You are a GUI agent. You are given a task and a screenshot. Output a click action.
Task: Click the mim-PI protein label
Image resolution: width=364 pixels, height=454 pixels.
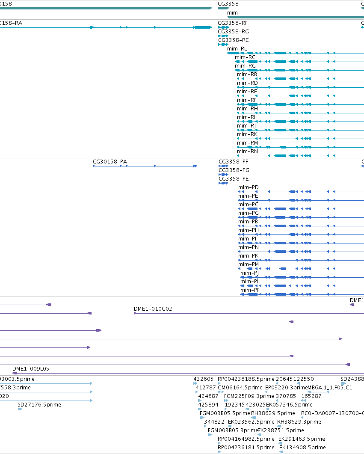(247, 239)
